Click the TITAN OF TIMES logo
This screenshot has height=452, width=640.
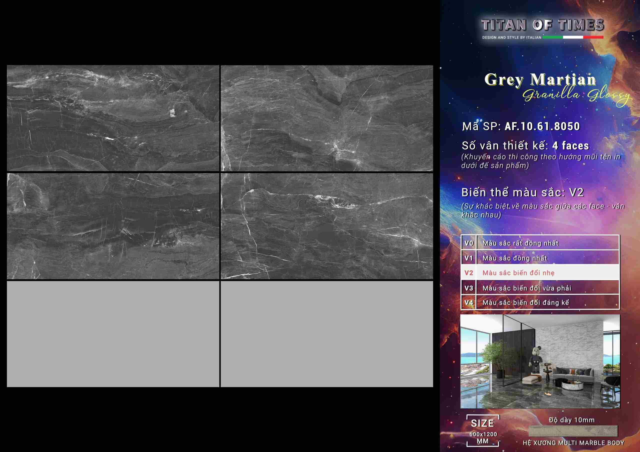click(542, 25)
